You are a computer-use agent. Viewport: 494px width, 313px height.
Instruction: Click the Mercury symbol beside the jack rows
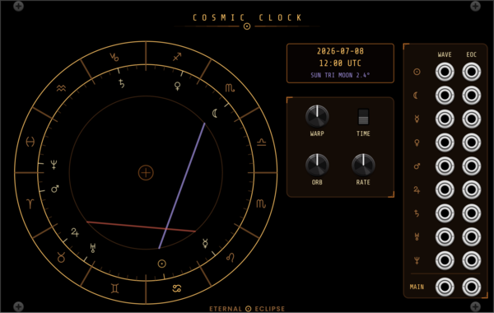pos(417,119)
